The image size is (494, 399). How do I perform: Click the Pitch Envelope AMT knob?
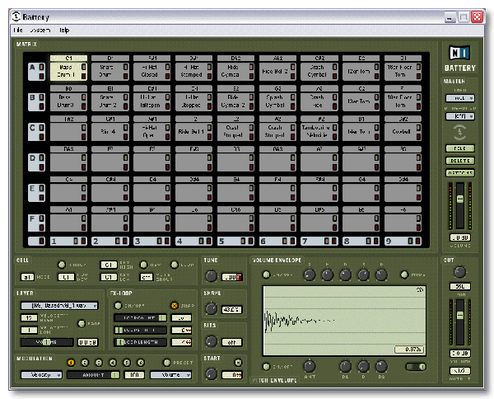point(310,366)
